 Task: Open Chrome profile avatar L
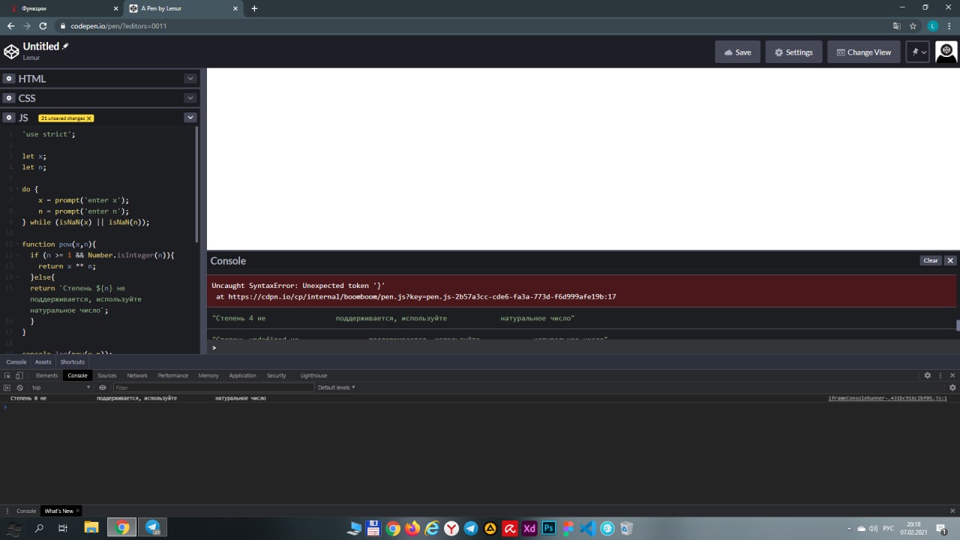(932, 25)
